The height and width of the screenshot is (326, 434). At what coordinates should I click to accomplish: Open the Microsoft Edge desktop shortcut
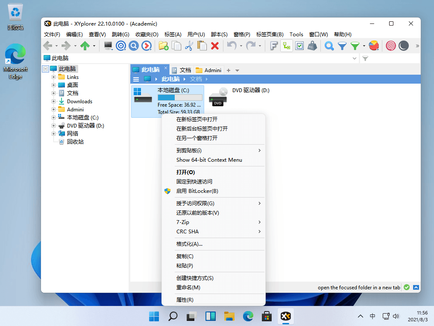click(x=15, y=61)
